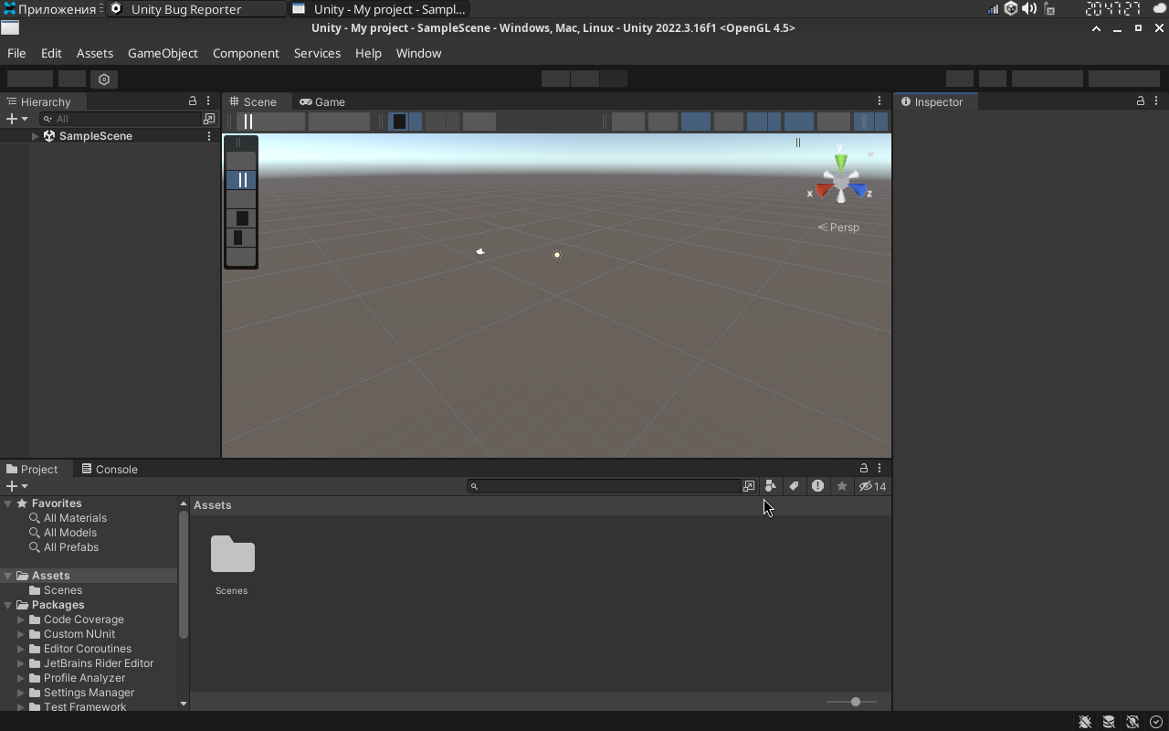
Task: Toggle the Hierarchy panel lock icon
Action: (193, 101)
